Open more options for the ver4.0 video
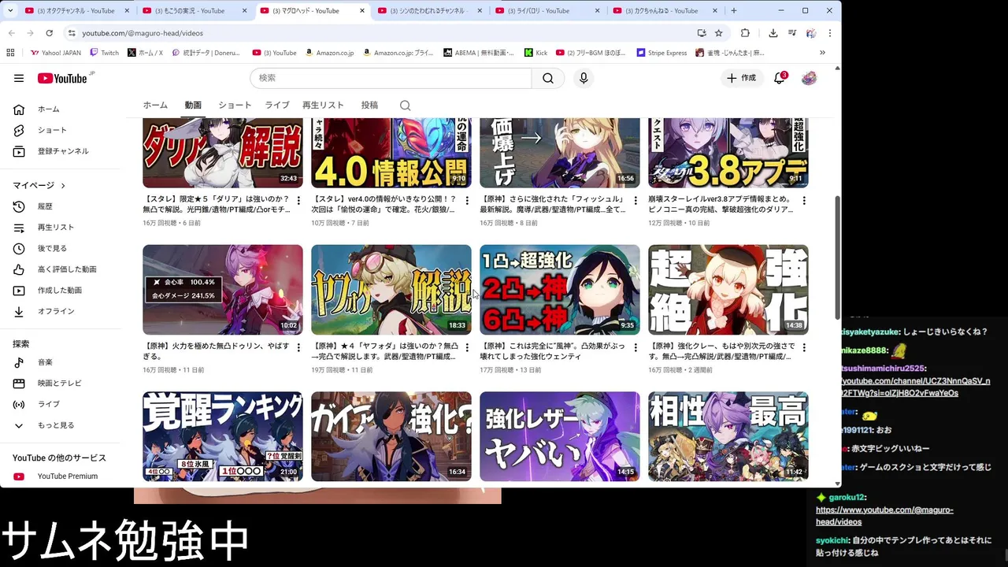Viewport: 1008px width, 567px height. [467, 201]
